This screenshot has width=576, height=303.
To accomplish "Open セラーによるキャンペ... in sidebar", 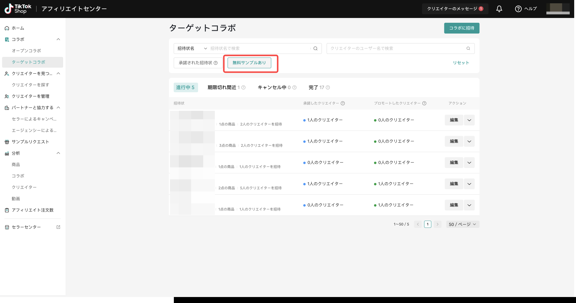I will click(34, 119).
